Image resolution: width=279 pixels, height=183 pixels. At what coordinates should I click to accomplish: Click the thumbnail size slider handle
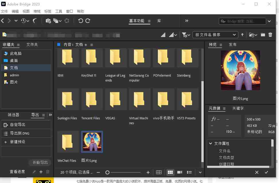click(x=107, y=172)
